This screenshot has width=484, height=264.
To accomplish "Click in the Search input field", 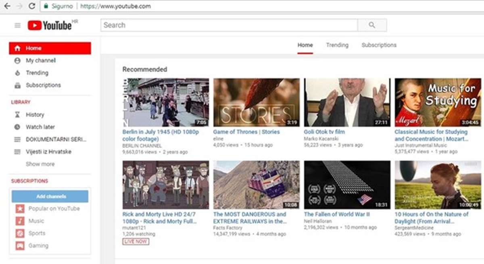I will (x=229, y=25).
